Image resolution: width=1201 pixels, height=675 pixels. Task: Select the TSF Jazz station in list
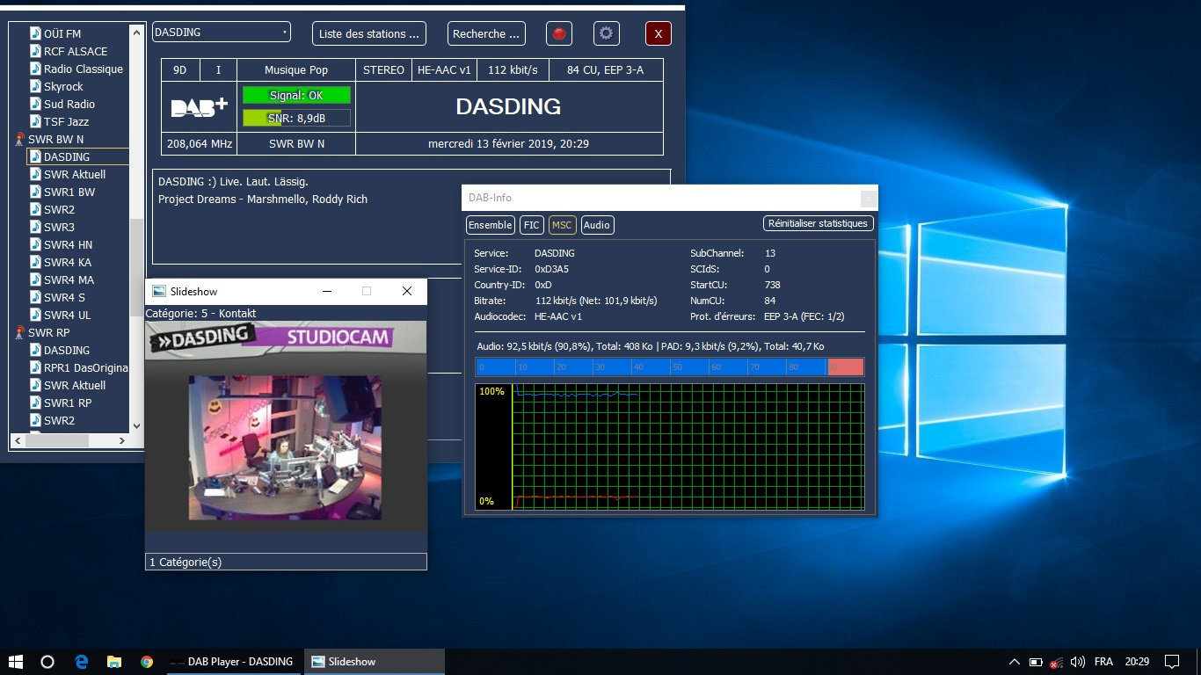[66, 122]
